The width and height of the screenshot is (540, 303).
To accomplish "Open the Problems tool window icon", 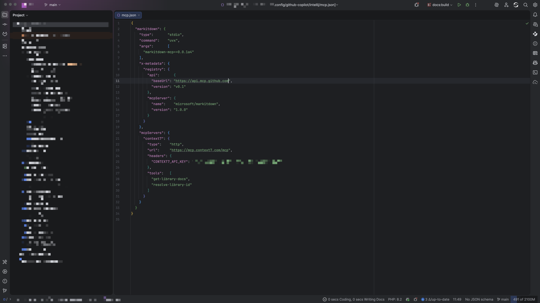I will coord(5,281).
